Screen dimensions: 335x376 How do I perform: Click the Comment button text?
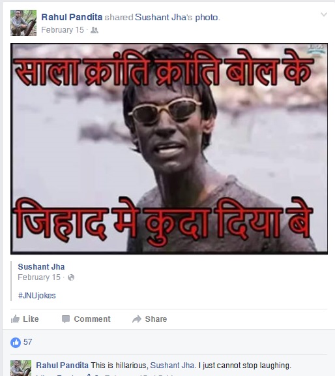tap(92, 319)
